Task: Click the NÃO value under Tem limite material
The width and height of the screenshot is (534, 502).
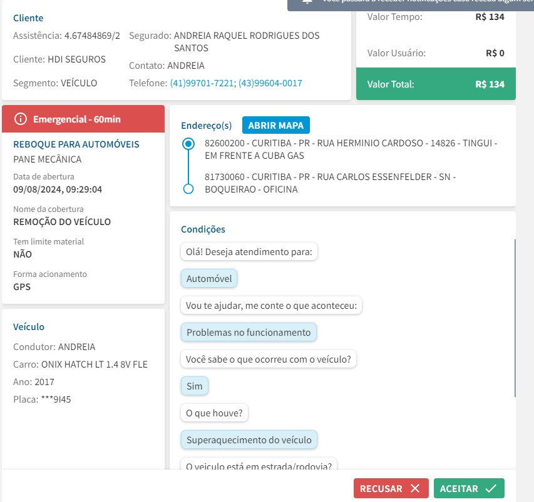Action: (23, 254)
